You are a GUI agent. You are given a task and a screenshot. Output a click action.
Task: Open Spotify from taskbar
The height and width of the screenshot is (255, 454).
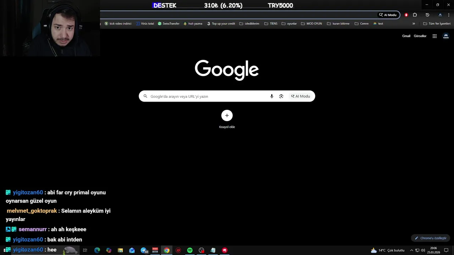pos(190,250)
